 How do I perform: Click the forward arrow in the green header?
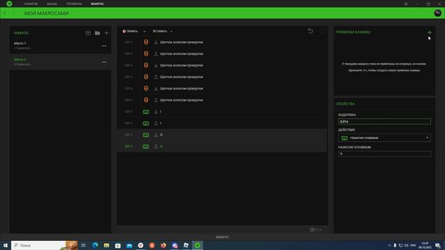pyautogui.click(x=13, y=13)
